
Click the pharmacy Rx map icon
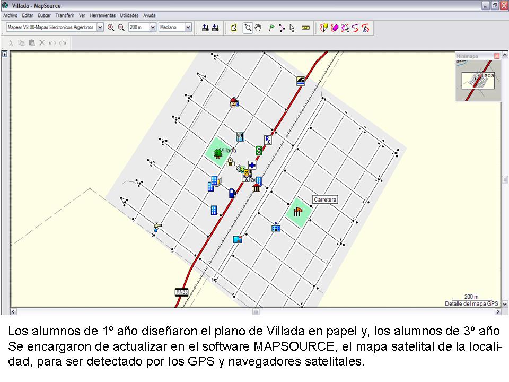[268, 140]
